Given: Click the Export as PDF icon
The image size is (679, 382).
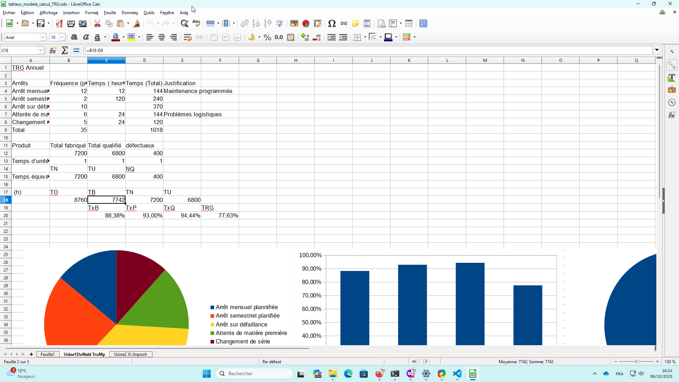Looking at the screenshot, I should pos(59,24).
